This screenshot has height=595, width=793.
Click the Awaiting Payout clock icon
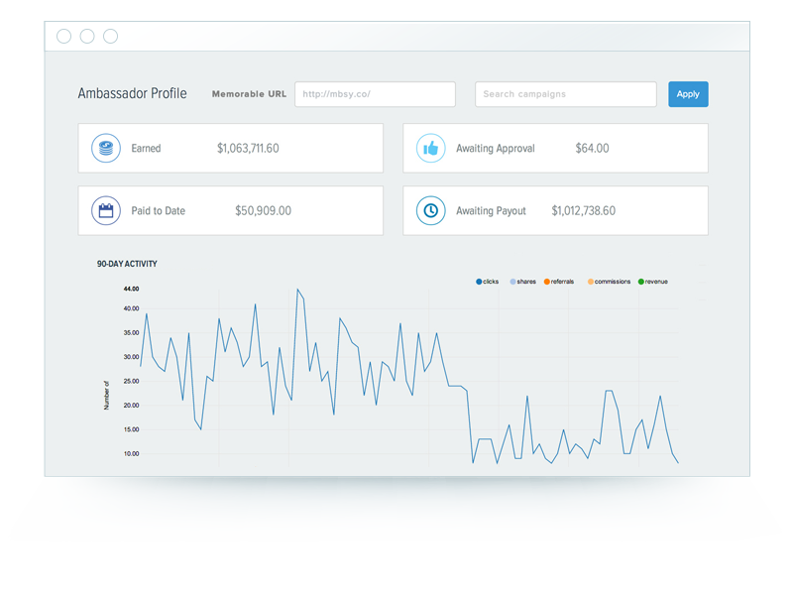[x=430, y=210]
